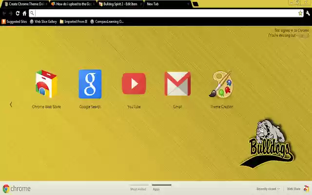Click into the address bar field
The width and height of the screenshot is (312, 195).
click(x=166, y=13)
